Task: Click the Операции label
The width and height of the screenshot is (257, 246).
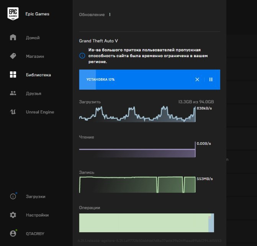Action: (x=90, y=208)
